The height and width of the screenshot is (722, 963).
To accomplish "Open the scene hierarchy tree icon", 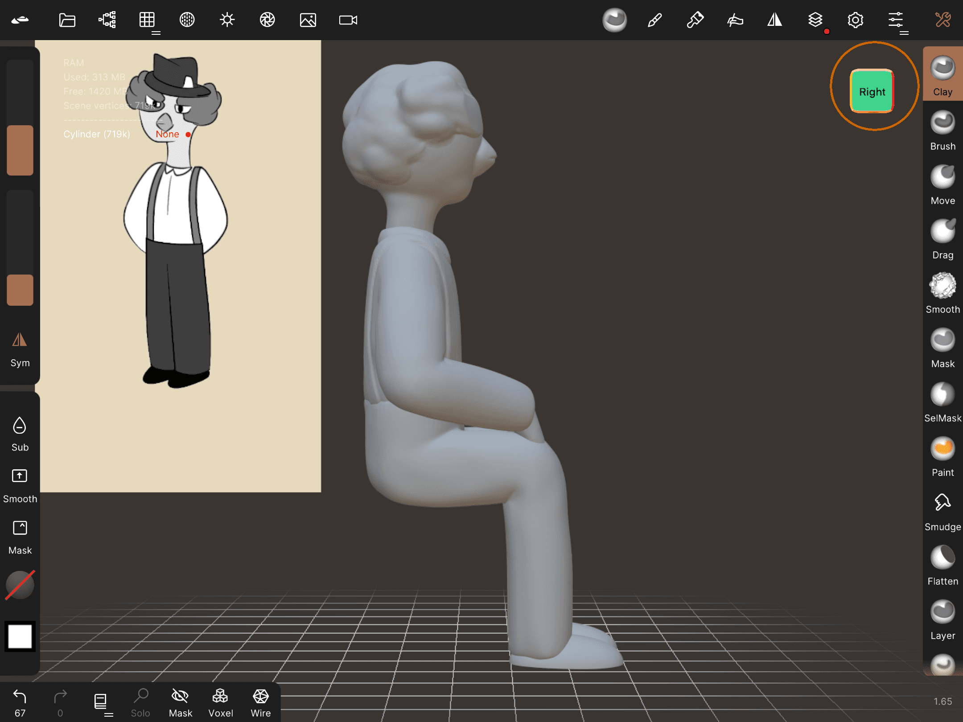I will 107,20.
